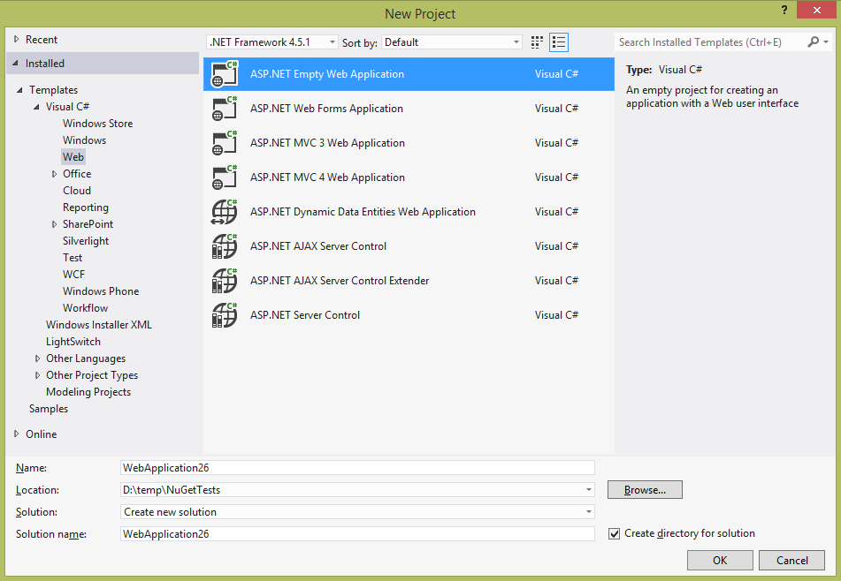This screenshot has width=841, height=581.
Task: Select the WCF tree item
Action: click(73, 275)
